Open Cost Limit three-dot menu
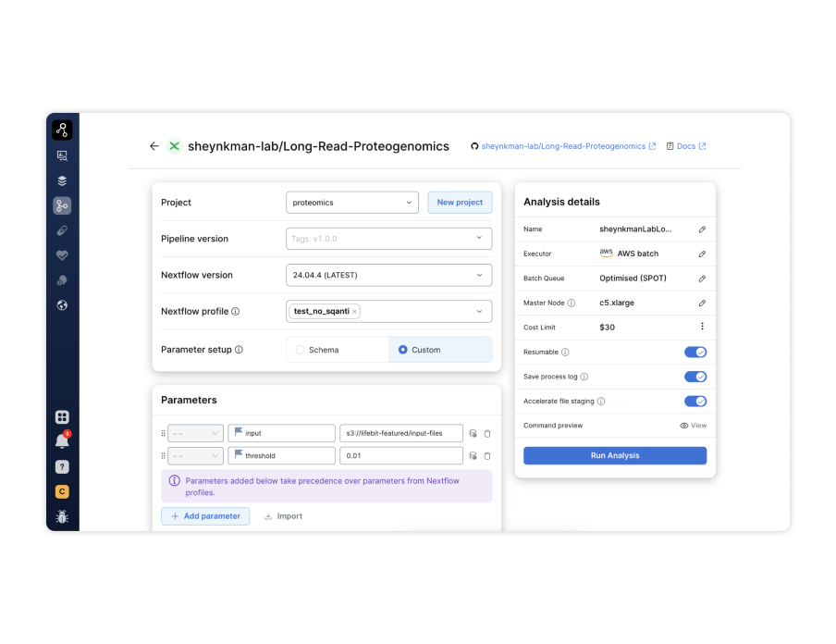836x644 pixels. 702,327
